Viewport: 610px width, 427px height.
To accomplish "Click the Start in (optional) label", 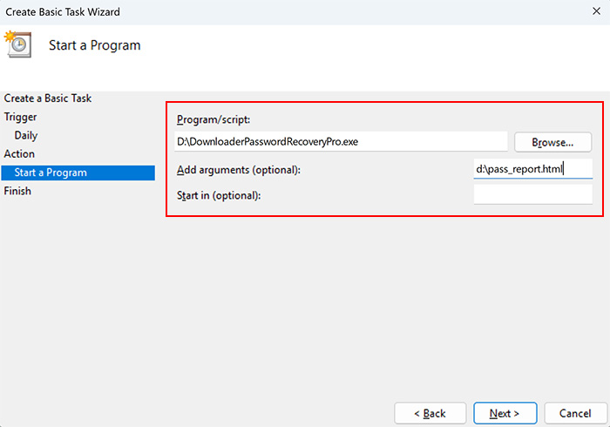I will tap(219, 195).
